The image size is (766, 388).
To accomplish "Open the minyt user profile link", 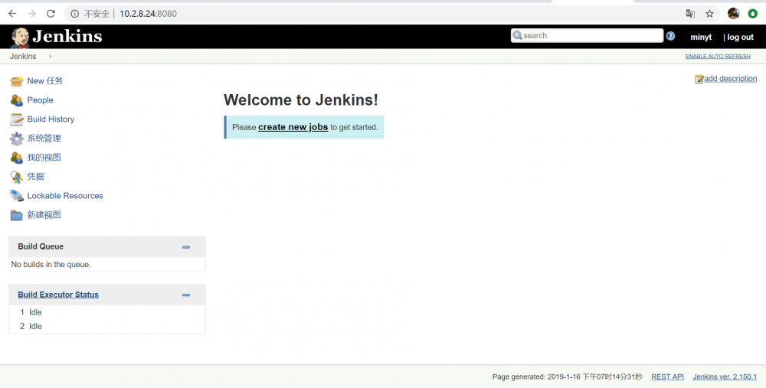I will [701, 37].
